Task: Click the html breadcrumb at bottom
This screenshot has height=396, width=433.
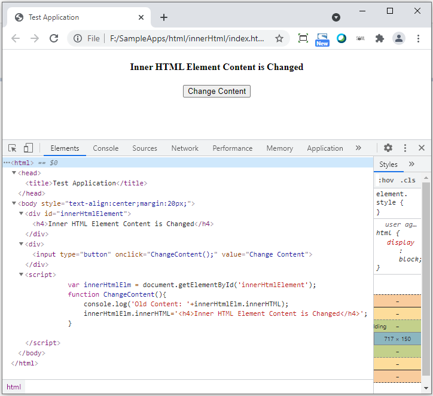Action: coord(14,387)
